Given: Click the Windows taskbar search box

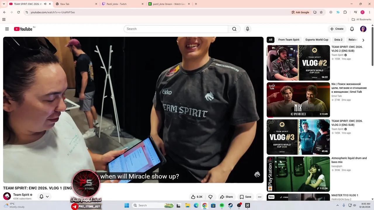Looking at the screenshot, I should [x=153, y=205].
